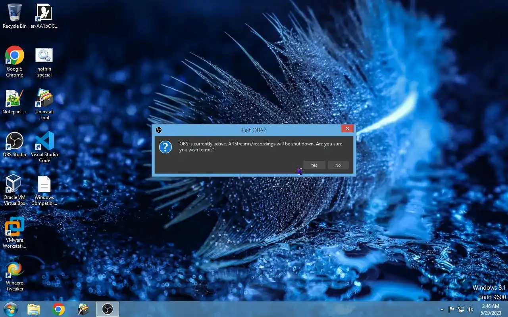The image size is (508, 317).
Task: Open the volume speaker tray icon
Action: pyautogui.click(x=471, y=309)
